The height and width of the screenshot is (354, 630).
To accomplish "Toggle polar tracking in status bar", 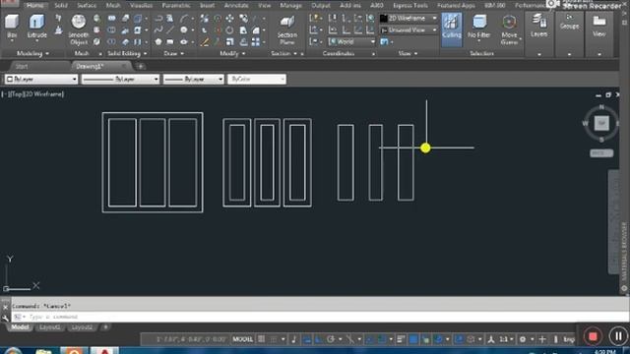I will point(331,339).
